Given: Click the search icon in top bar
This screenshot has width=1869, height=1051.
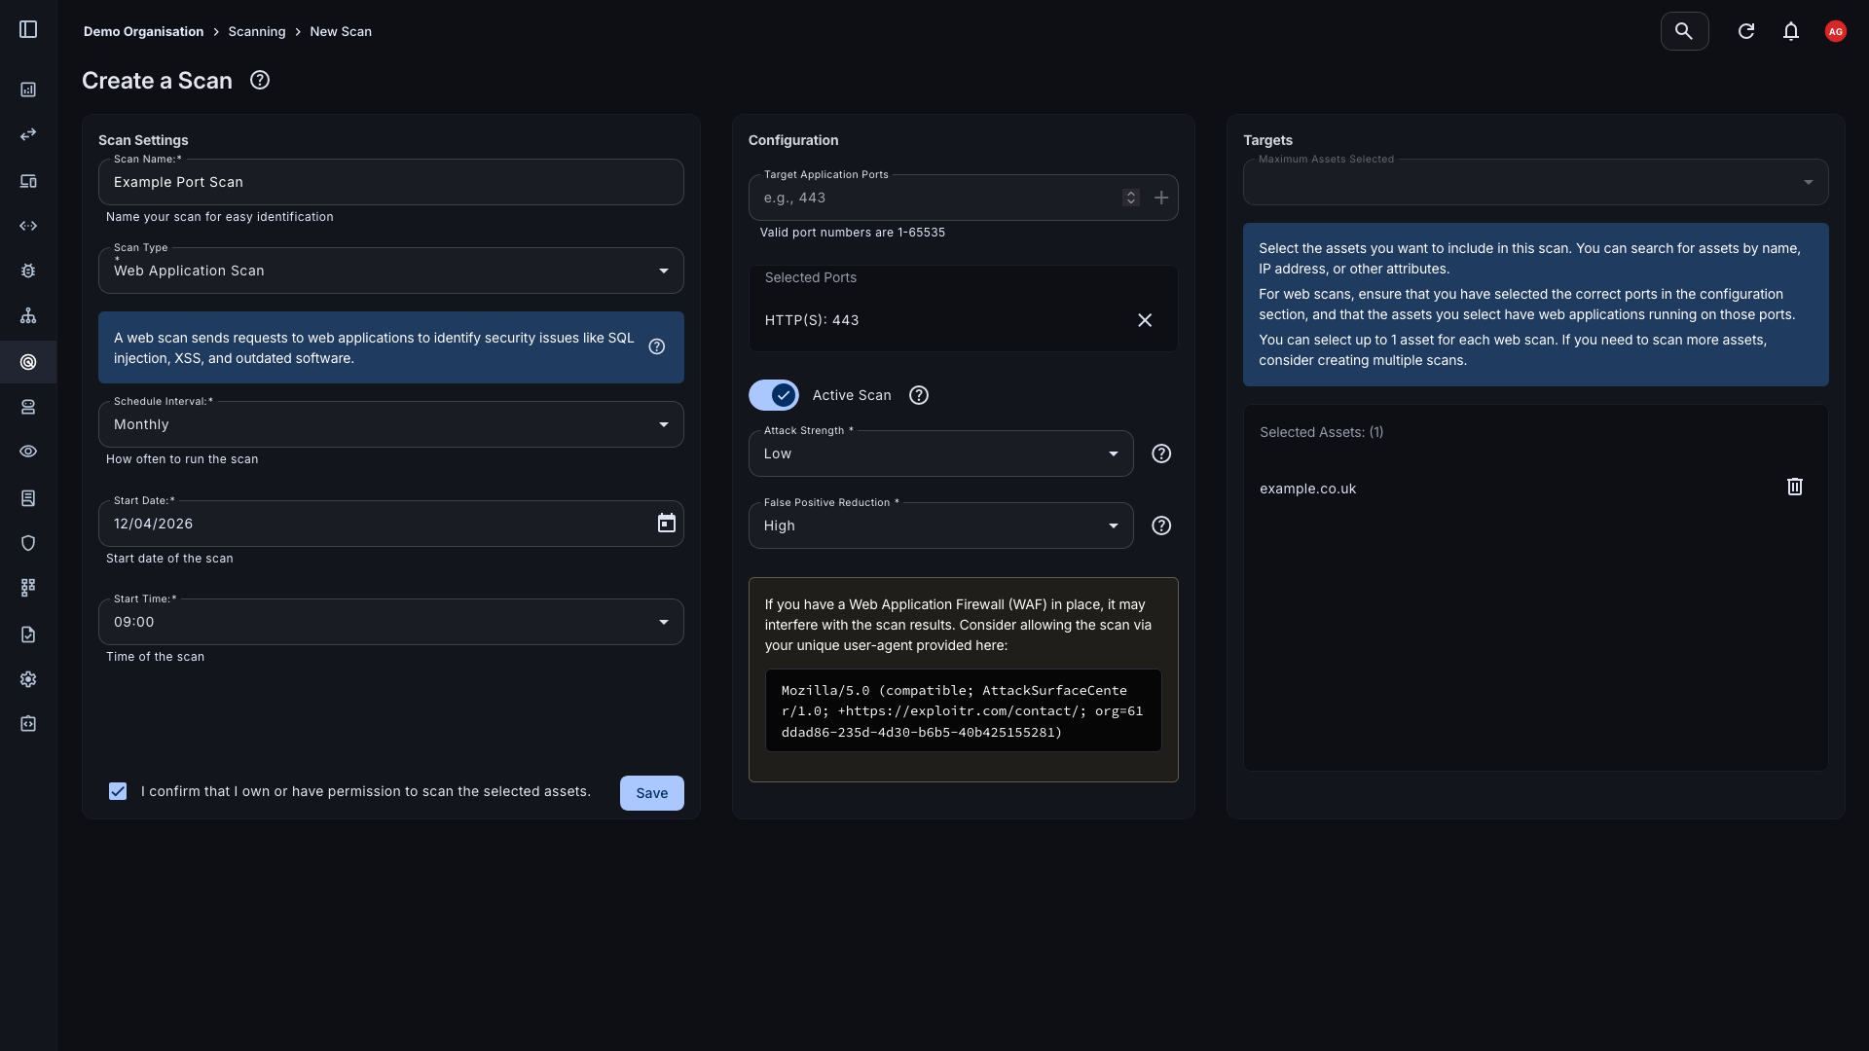Looking at the screenshot, I should pyautogui.click(x=1684, y=31).
